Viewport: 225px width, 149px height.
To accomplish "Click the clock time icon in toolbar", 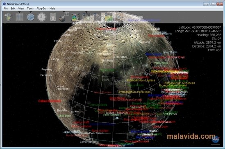I will coord(42,17).
